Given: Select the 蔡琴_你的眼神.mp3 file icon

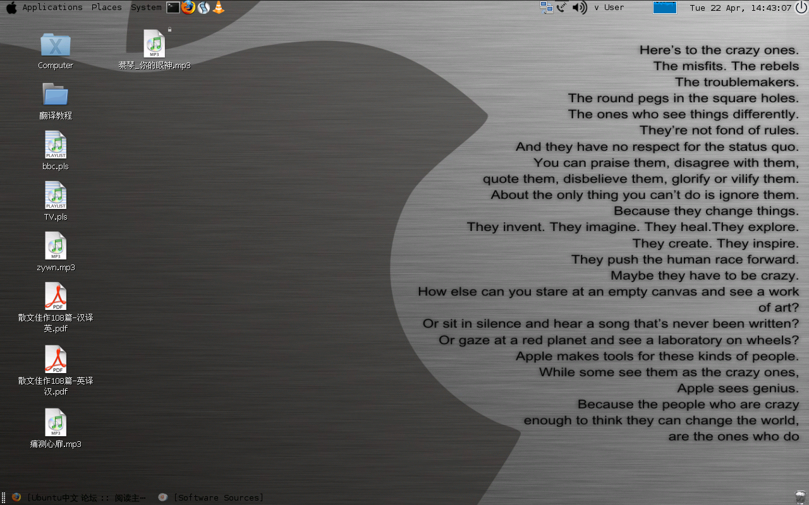Looking at the screenshot, I should point(154,49).
